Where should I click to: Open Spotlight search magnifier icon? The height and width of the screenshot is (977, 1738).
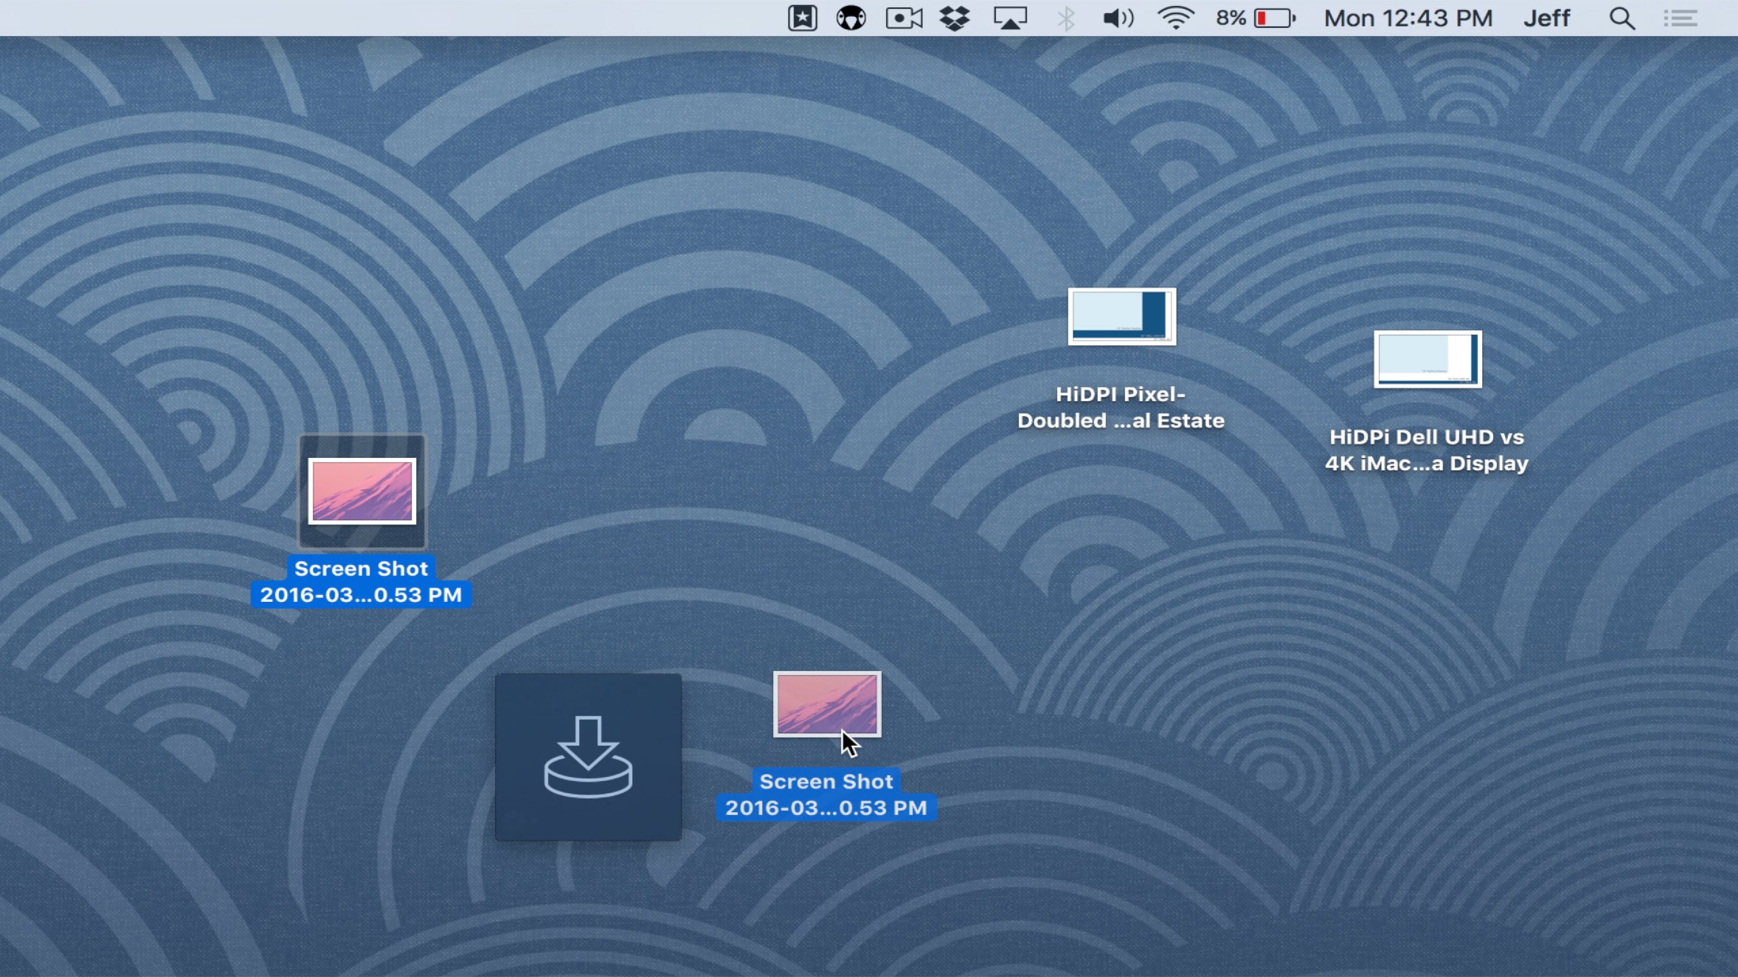[x=1622, y=18]
